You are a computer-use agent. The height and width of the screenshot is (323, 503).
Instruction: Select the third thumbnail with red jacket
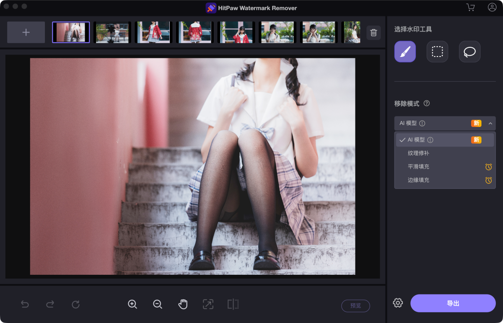[x=153, y=32]
